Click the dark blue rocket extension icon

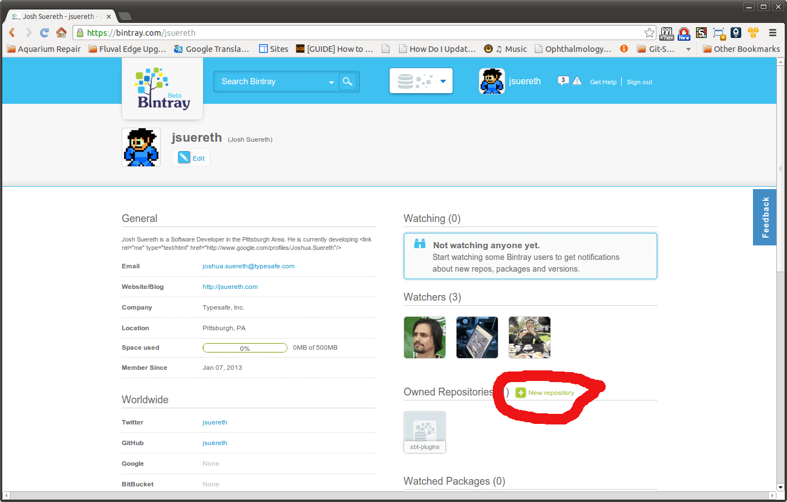736,33
